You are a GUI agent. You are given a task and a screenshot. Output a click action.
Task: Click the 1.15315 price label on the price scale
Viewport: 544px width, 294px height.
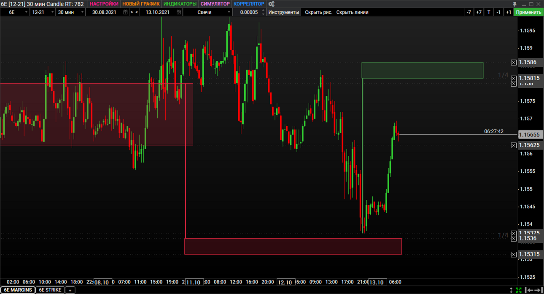click(531, 254)
